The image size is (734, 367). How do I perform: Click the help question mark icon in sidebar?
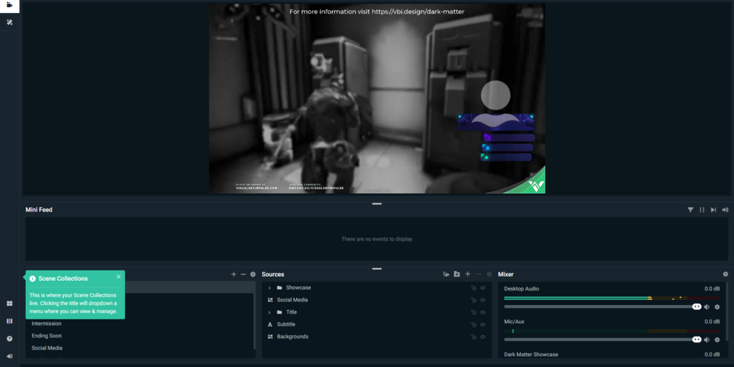point(10,339)
